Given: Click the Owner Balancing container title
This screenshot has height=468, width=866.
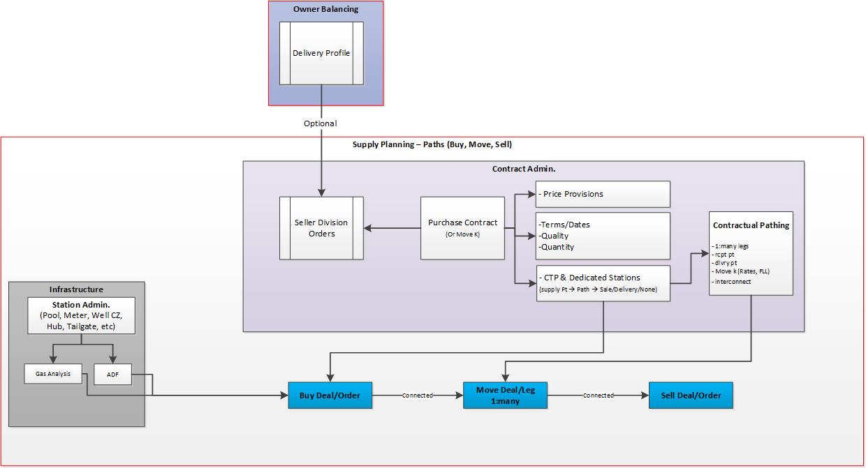Looking at the screenshot, I should pyautogui.click(x=326, y=9).
